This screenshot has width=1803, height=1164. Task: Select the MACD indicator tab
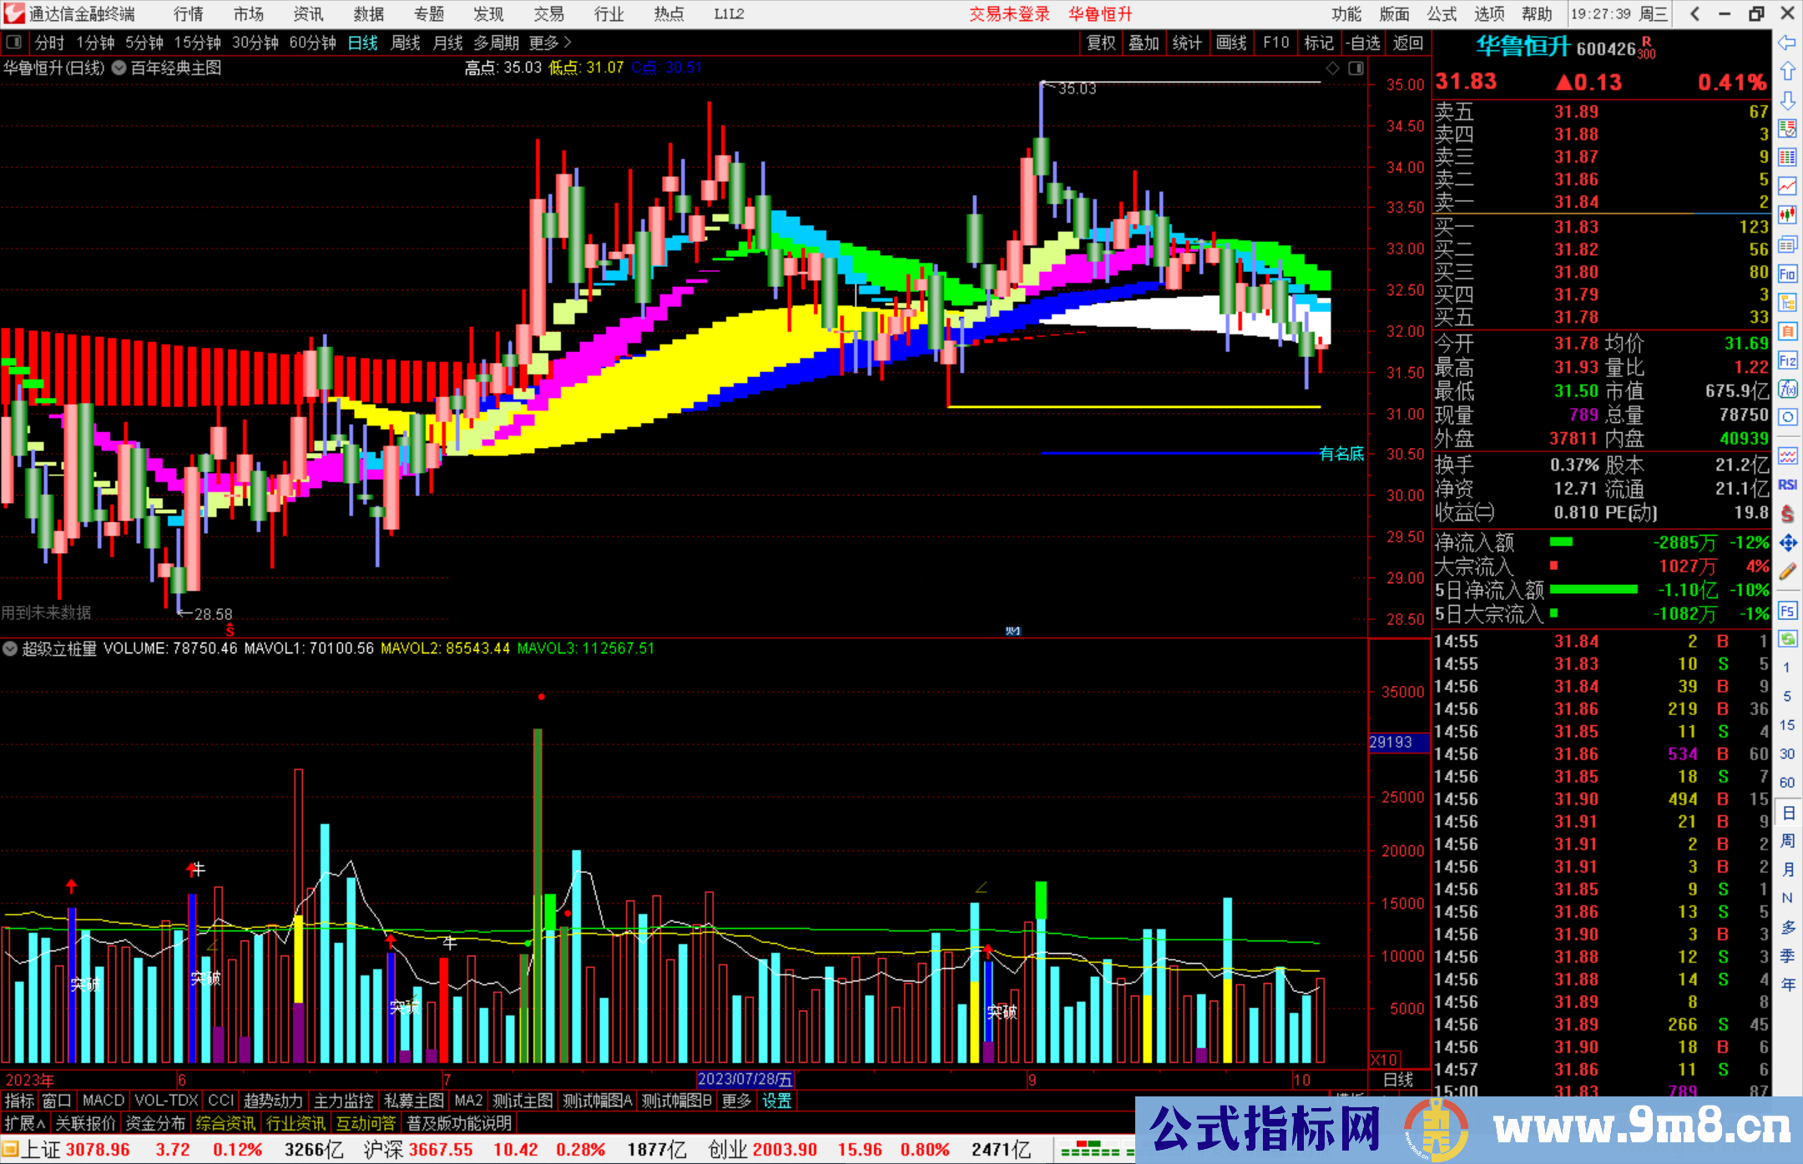[104, 1101]
